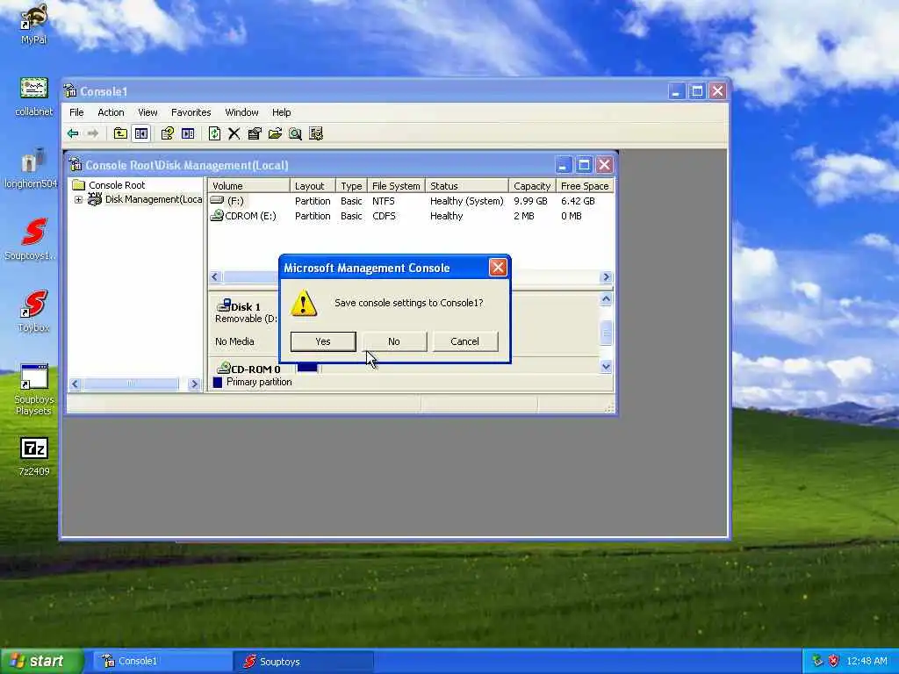Click the NTFS file system cell
Image resolution: width=899 pixels, height=674 pixels.
click(x=383, y=201)
